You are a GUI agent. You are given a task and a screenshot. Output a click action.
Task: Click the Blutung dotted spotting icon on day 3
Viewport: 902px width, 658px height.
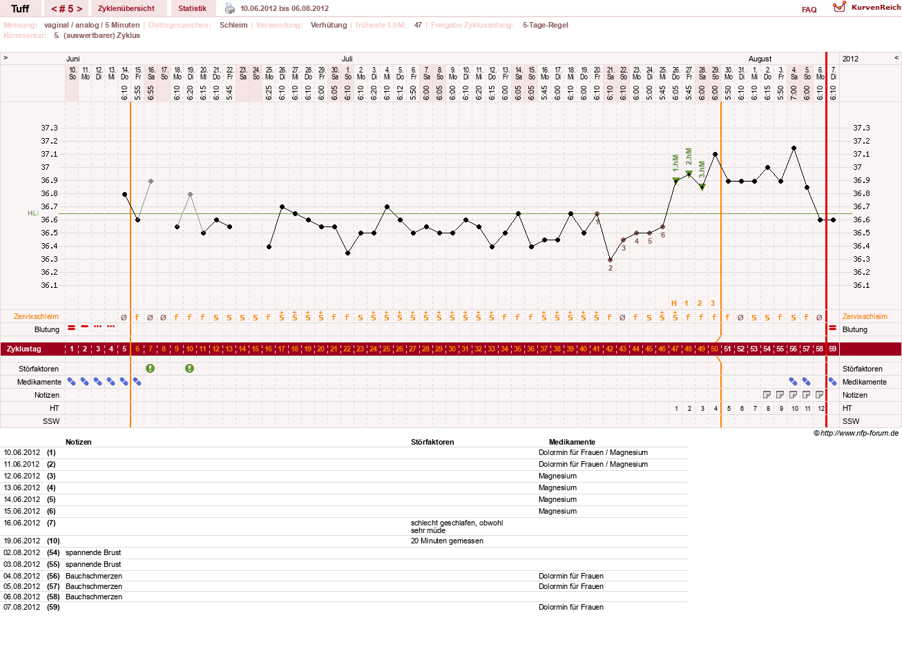tap(97, 326)
